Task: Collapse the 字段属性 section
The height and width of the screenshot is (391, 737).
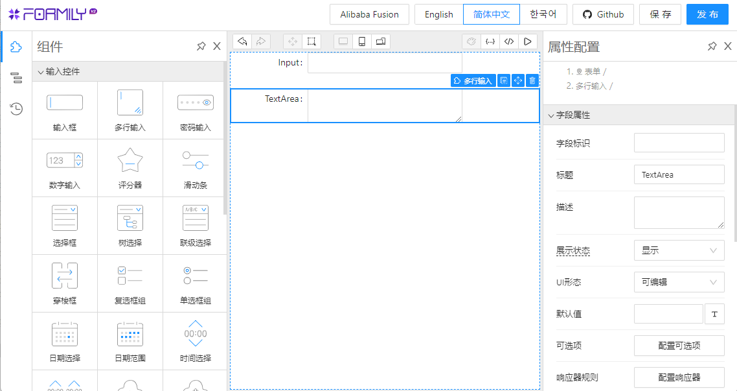Action: [639, 115]
